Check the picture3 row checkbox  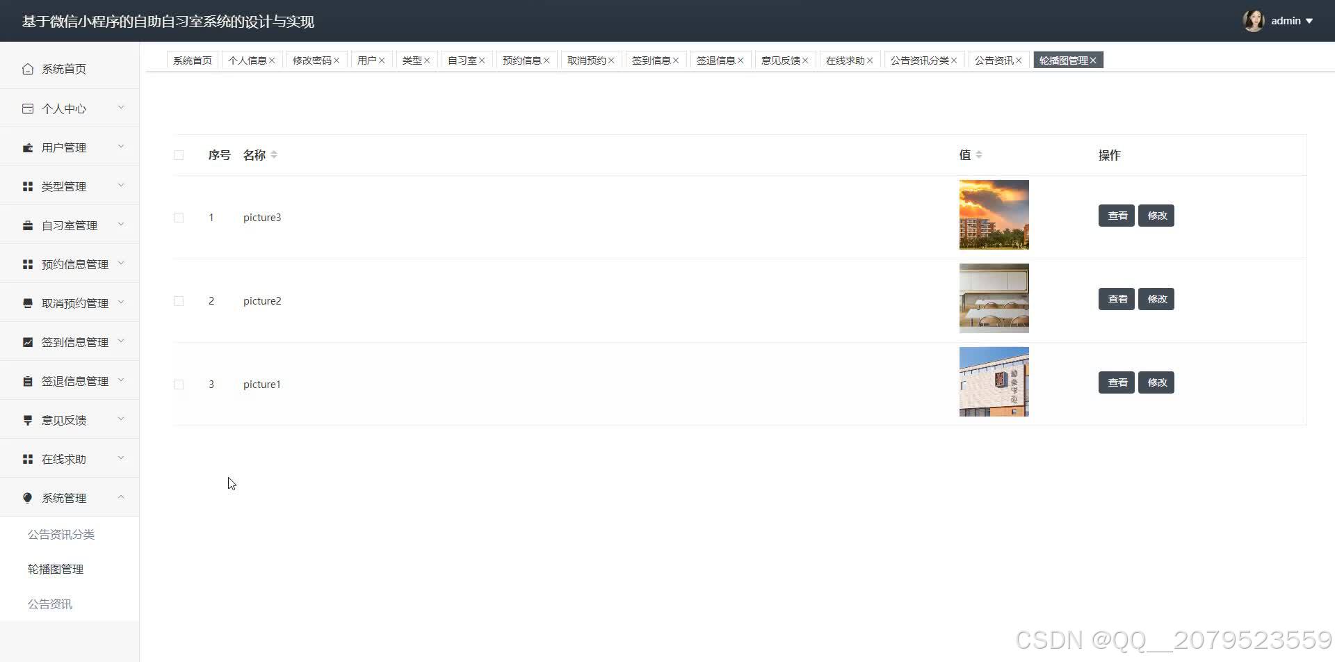(179, 218)
